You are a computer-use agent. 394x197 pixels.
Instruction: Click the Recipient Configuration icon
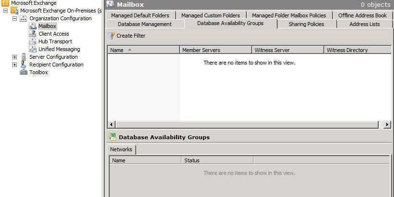tap(24, 65)
